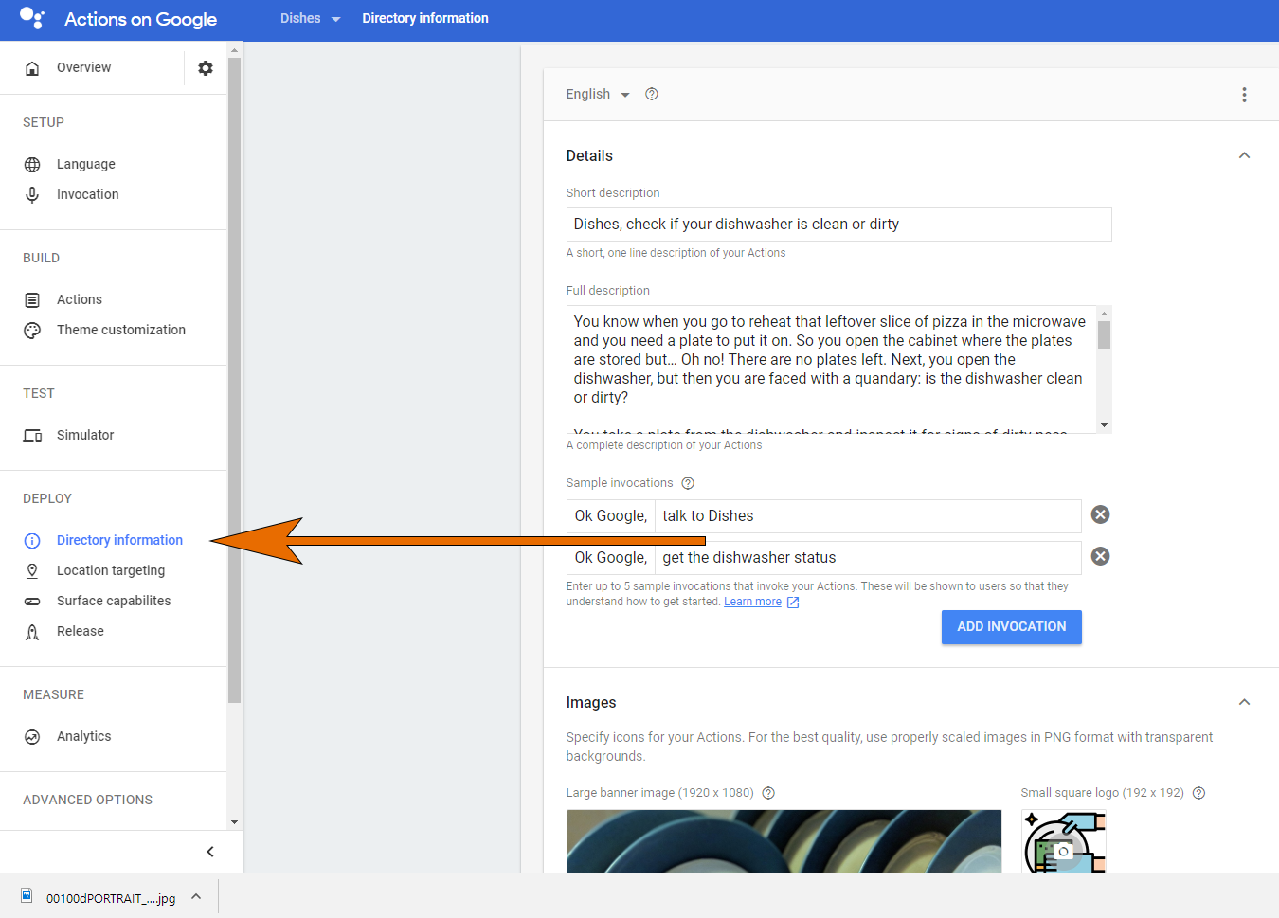Click the Language globe icon
This screenshot has height=918, width=1279.
click(32, 165)
